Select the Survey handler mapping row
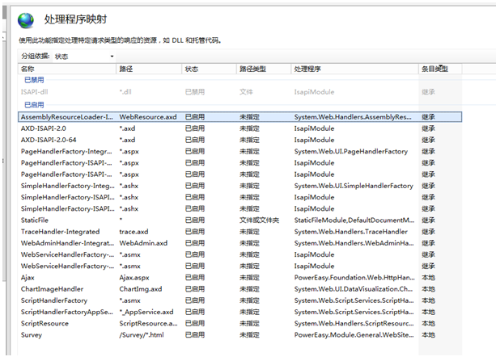 (x=32, y=334)
